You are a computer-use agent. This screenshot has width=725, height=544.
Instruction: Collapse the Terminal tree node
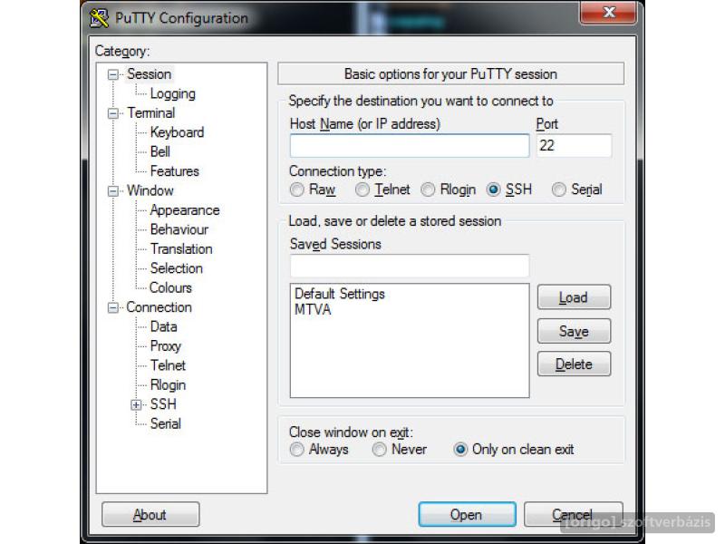coord(112,113)
